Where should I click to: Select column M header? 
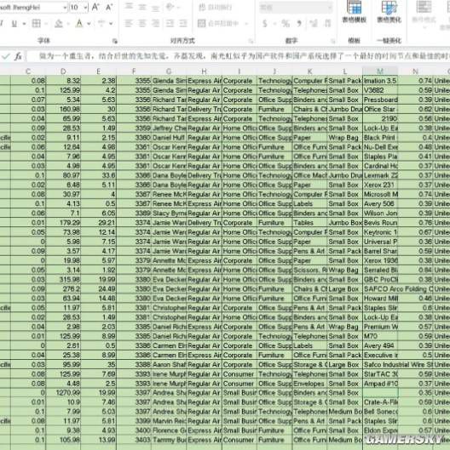380,71
